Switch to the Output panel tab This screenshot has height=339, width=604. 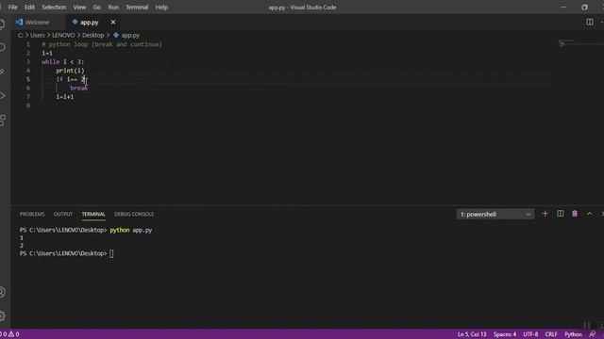63,214
